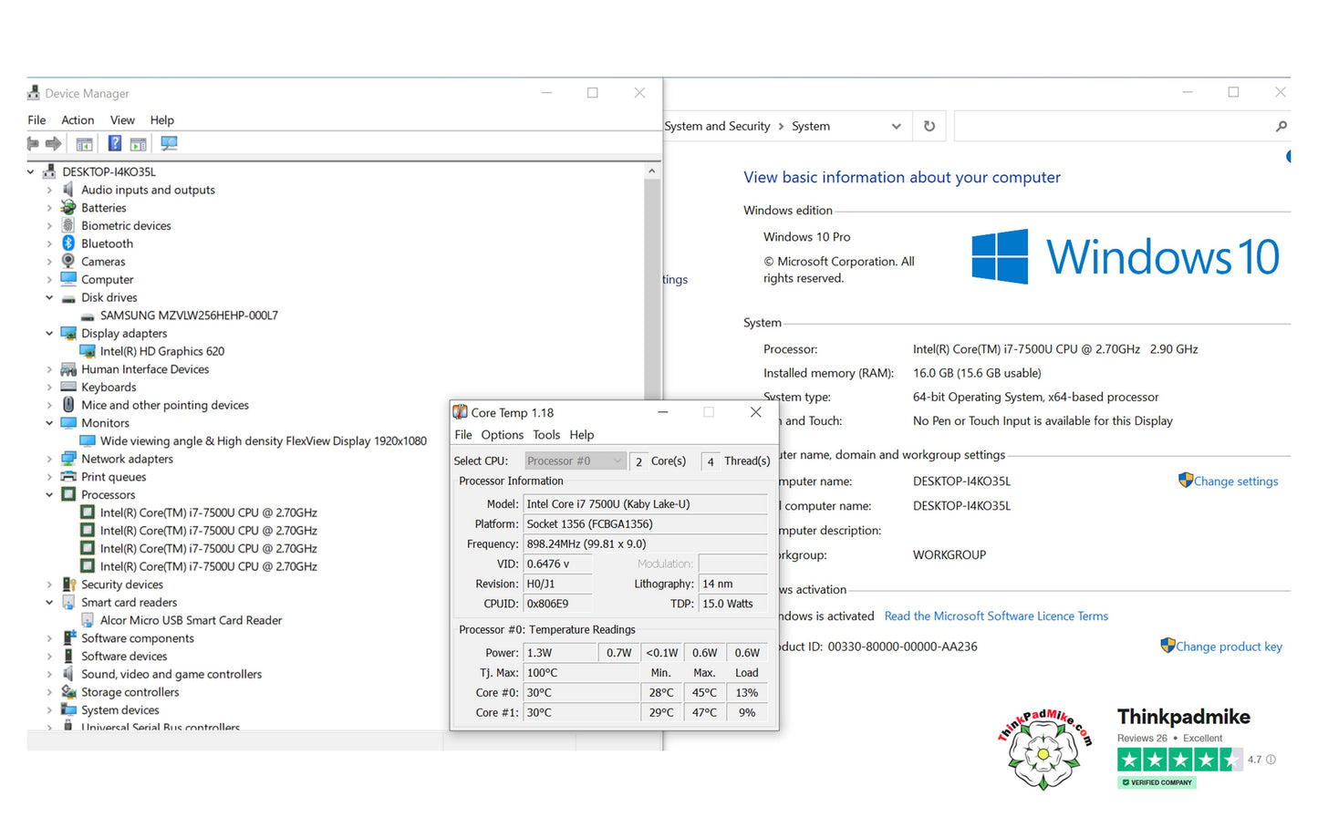Click the Software components icon
Viewport: 1318px width, 828px height.
(68, 638)
